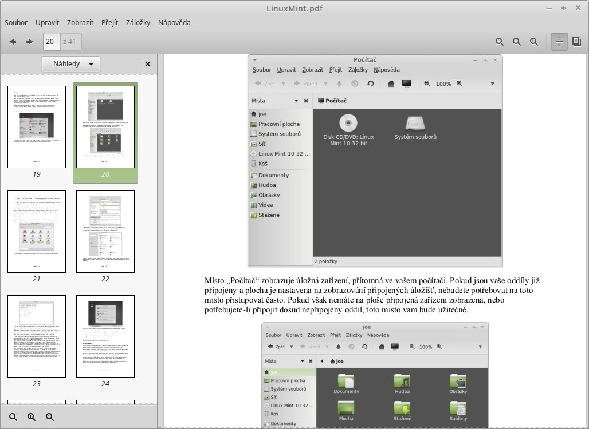
Task: Click the stop icon in the Počítač window toolbar
Action: click(355, 84)
